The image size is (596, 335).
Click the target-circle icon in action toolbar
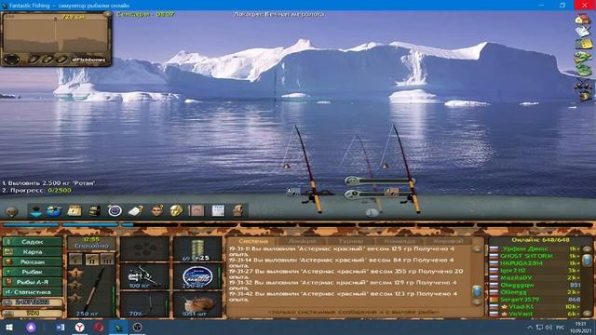coord(115,210)
